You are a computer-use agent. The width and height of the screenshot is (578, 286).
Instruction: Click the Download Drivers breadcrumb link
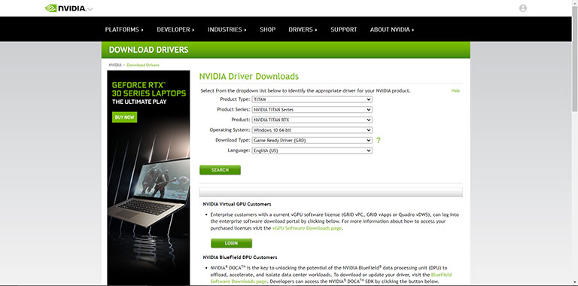coord(143,65)
